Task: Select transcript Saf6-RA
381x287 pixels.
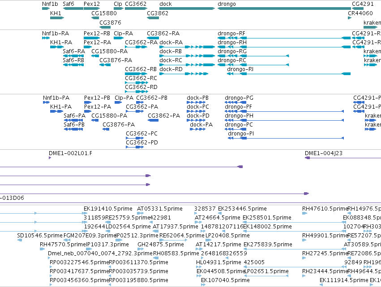Action: (73, 56)
